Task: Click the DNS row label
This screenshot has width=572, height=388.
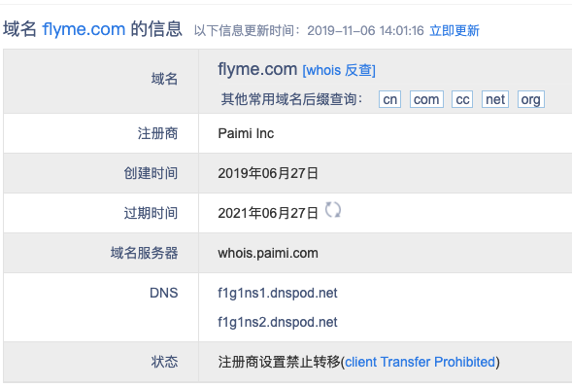Action: point(163,293)
